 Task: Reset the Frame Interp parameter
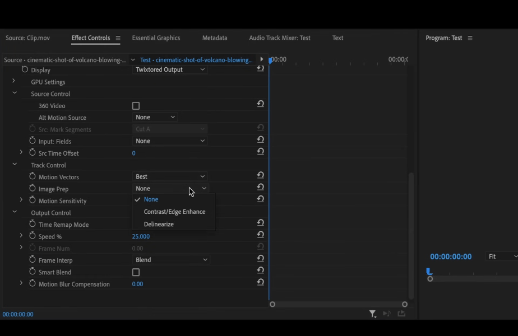click(260, 258)
